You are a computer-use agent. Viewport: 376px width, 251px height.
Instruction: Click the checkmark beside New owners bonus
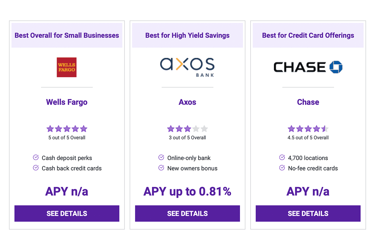tap(161, 168)
